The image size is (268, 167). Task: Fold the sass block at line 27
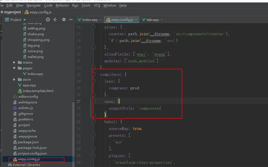[x=93, y=101]
